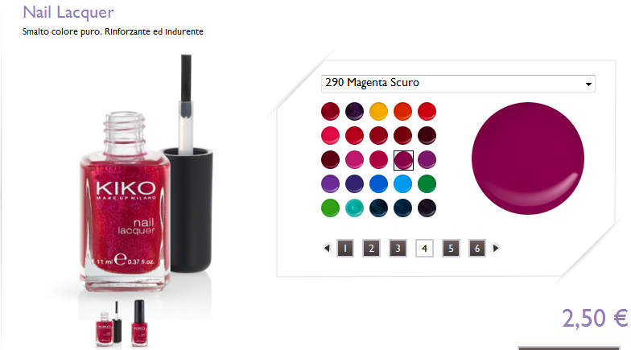This screenshot has width=631, height=350.
Task: Open the 290 Magenta Scuro color dropdown
Action: (x=458, y=84)
